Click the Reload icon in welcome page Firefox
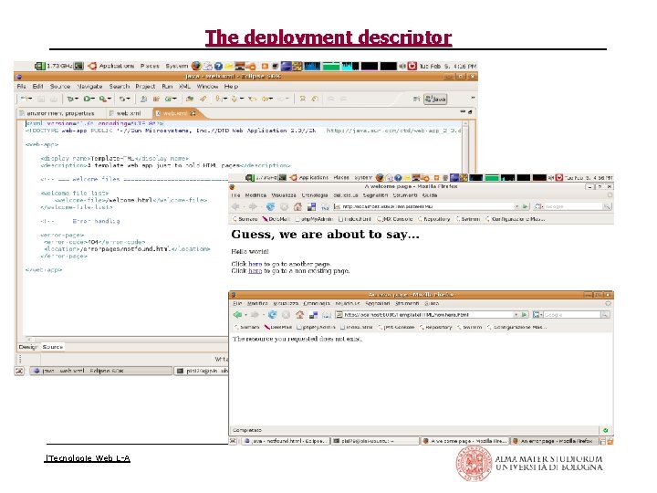The width and height of the screenshot is (657, 493). click(x=271, y=206)
